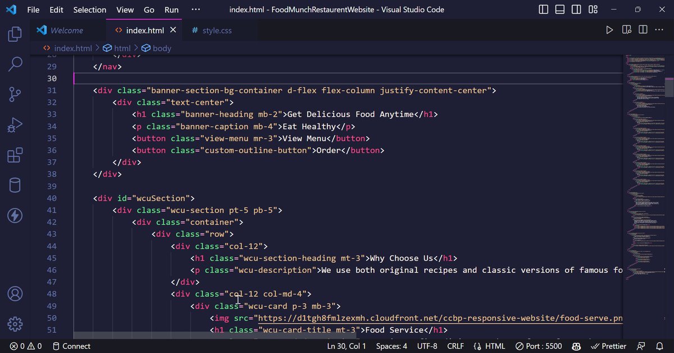Image resolution: width=674 pixels, height=353 pixels.
Task: Close the index.html tab
Action: coord(173,30)
